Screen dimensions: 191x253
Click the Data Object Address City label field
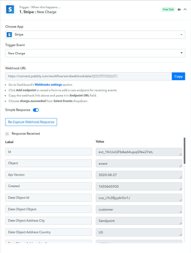[48, 221]
